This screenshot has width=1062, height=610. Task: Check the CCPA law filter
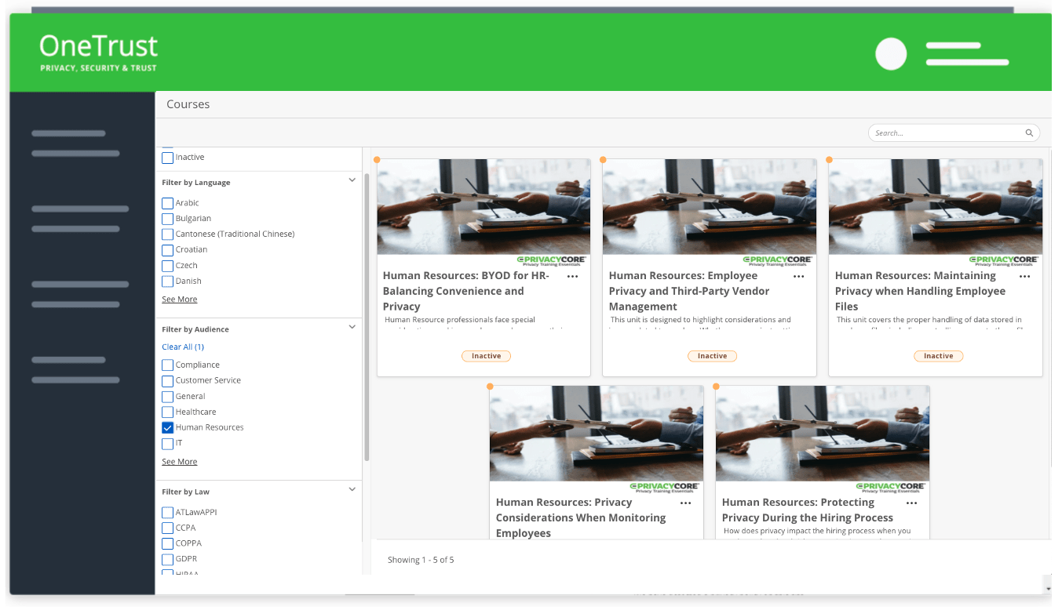coord(167,528)
